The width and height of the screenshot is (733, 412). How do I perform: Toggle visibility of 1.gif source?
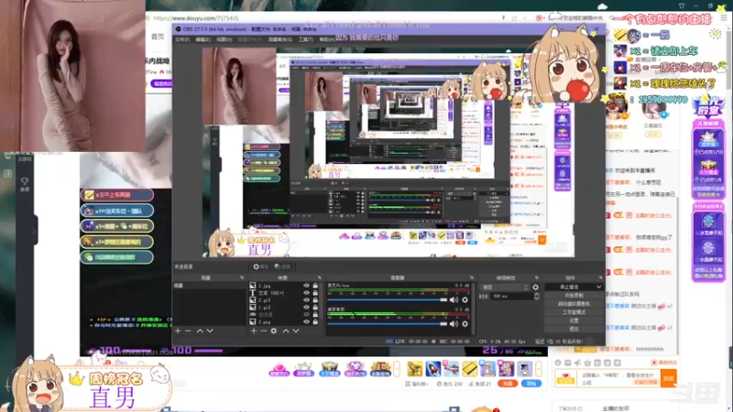coord(306,308)
